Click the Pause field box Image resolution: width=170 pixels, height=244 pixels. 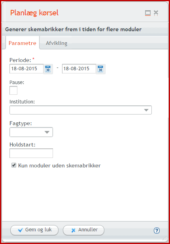13,90
